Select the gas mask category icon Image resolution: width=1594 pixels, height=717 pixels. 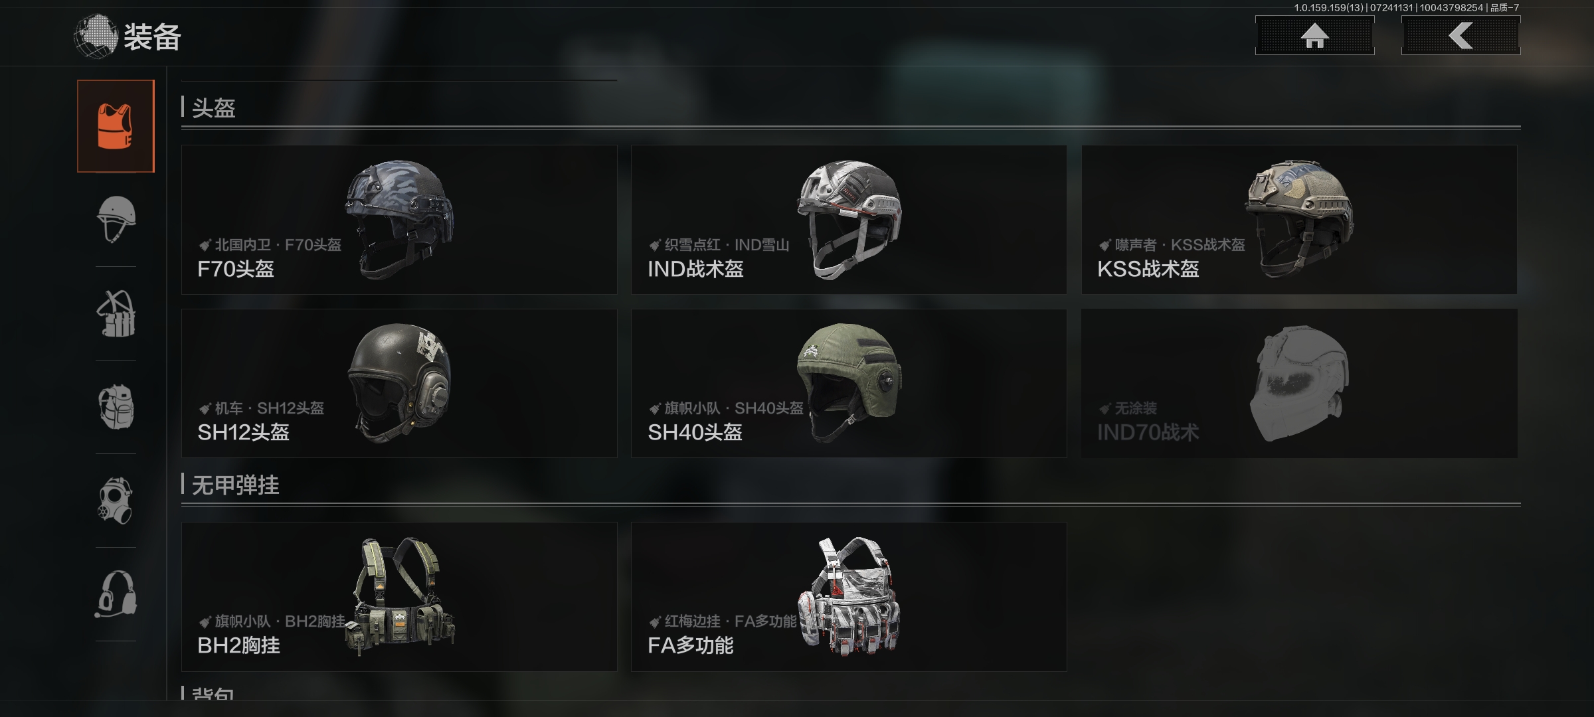(x=116, y=501)
